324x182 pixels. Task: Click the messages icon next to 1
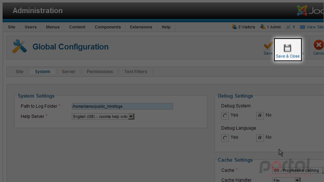(x=288, y=27)
